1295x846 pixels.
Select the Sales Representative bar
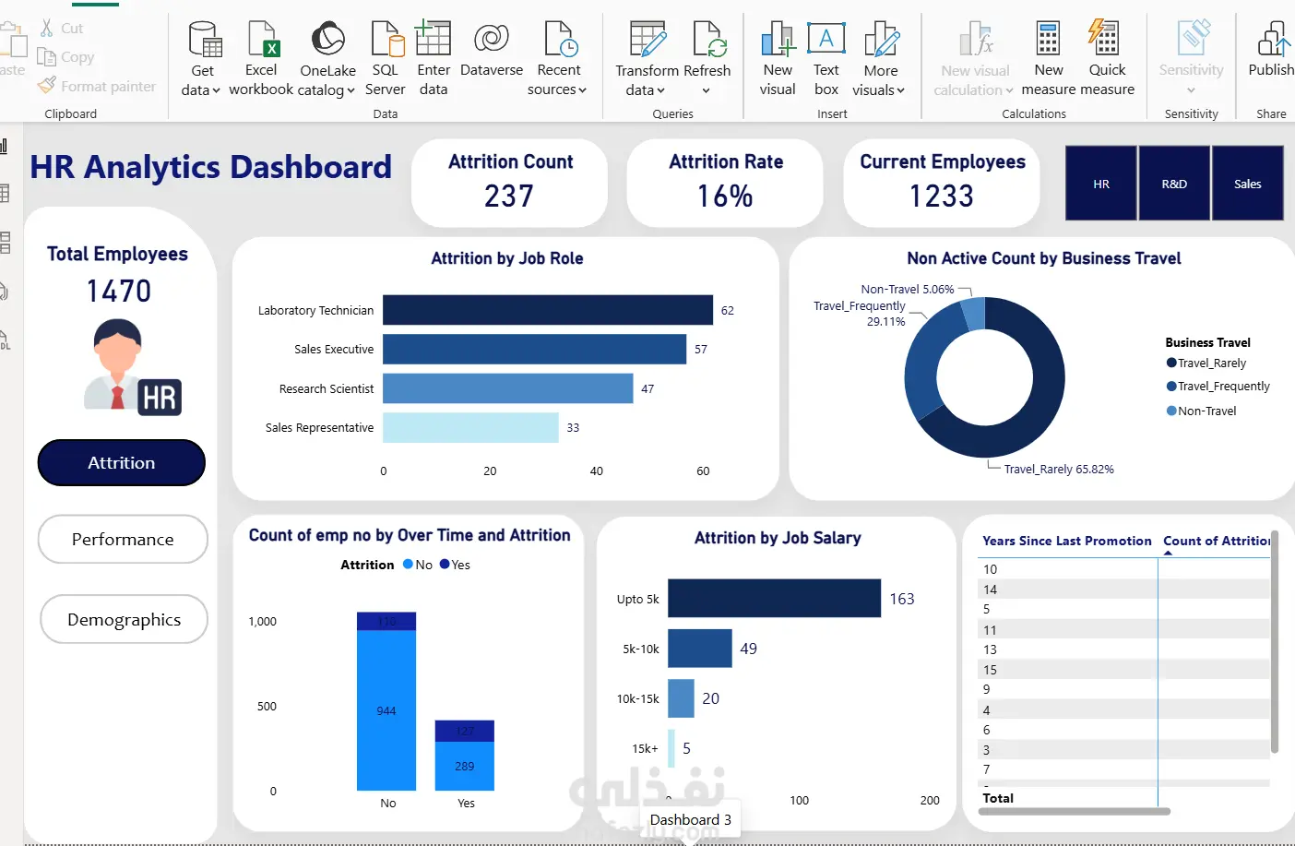click(470, 427)
